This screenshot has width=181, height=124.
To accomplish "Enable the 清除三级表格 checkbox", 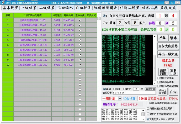I will [159, 78].
